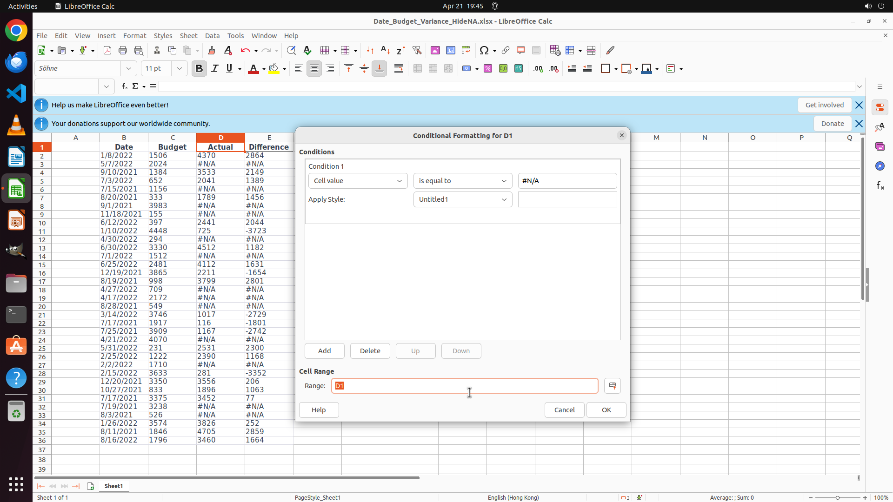Click the Format as Percent icon
The width and height of the screenshot is (893, 502).
tap(488, 69)
